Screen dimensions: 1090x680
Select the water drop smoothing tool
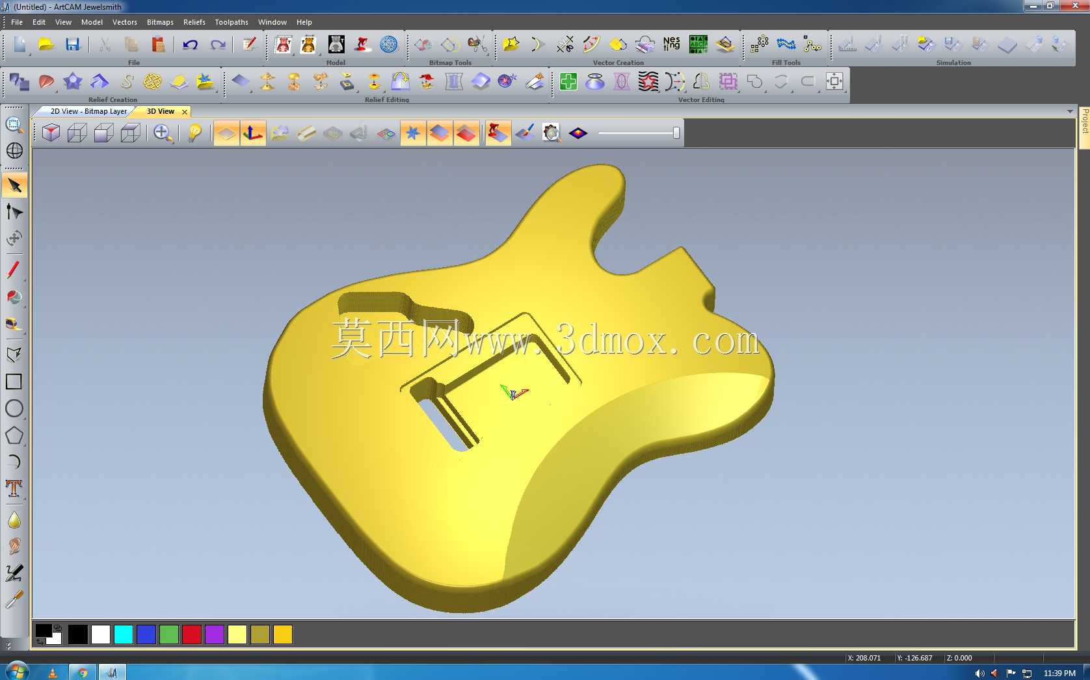pyautogui.click(x=14, y=520)
